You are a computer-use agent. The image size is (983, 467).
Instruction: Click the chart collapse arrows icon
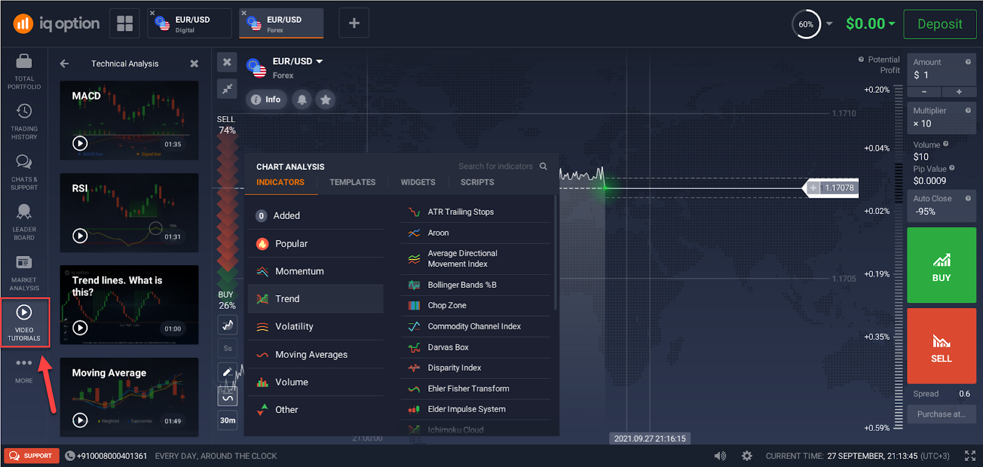pos(227,88)
